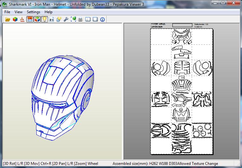Screen dimensions: 242x168
Task: Click the paintbrush icon in toolbar
Action: click(x=22, y=20)
